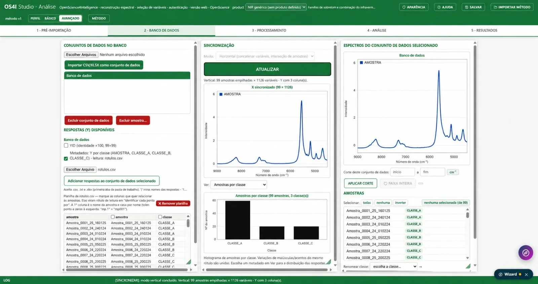
Task: Click the Método button
Action: click(99, 19)
